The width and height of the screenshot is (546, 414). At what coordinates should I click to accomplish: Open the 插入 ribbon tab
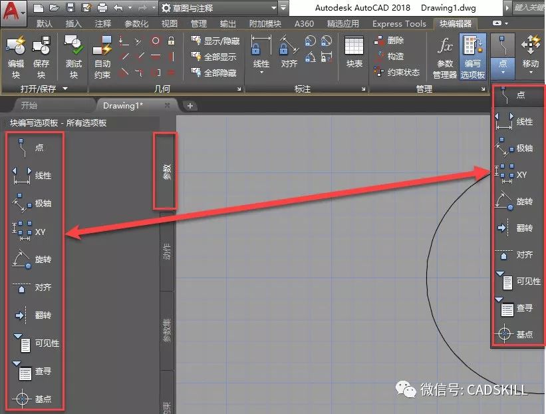pyautogui.click(x=73, y=24)
